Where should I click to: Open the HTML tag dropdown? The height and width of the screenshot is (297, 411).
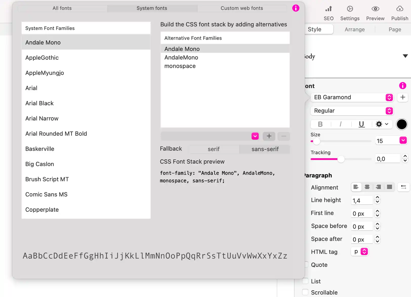tap(360, 251)
